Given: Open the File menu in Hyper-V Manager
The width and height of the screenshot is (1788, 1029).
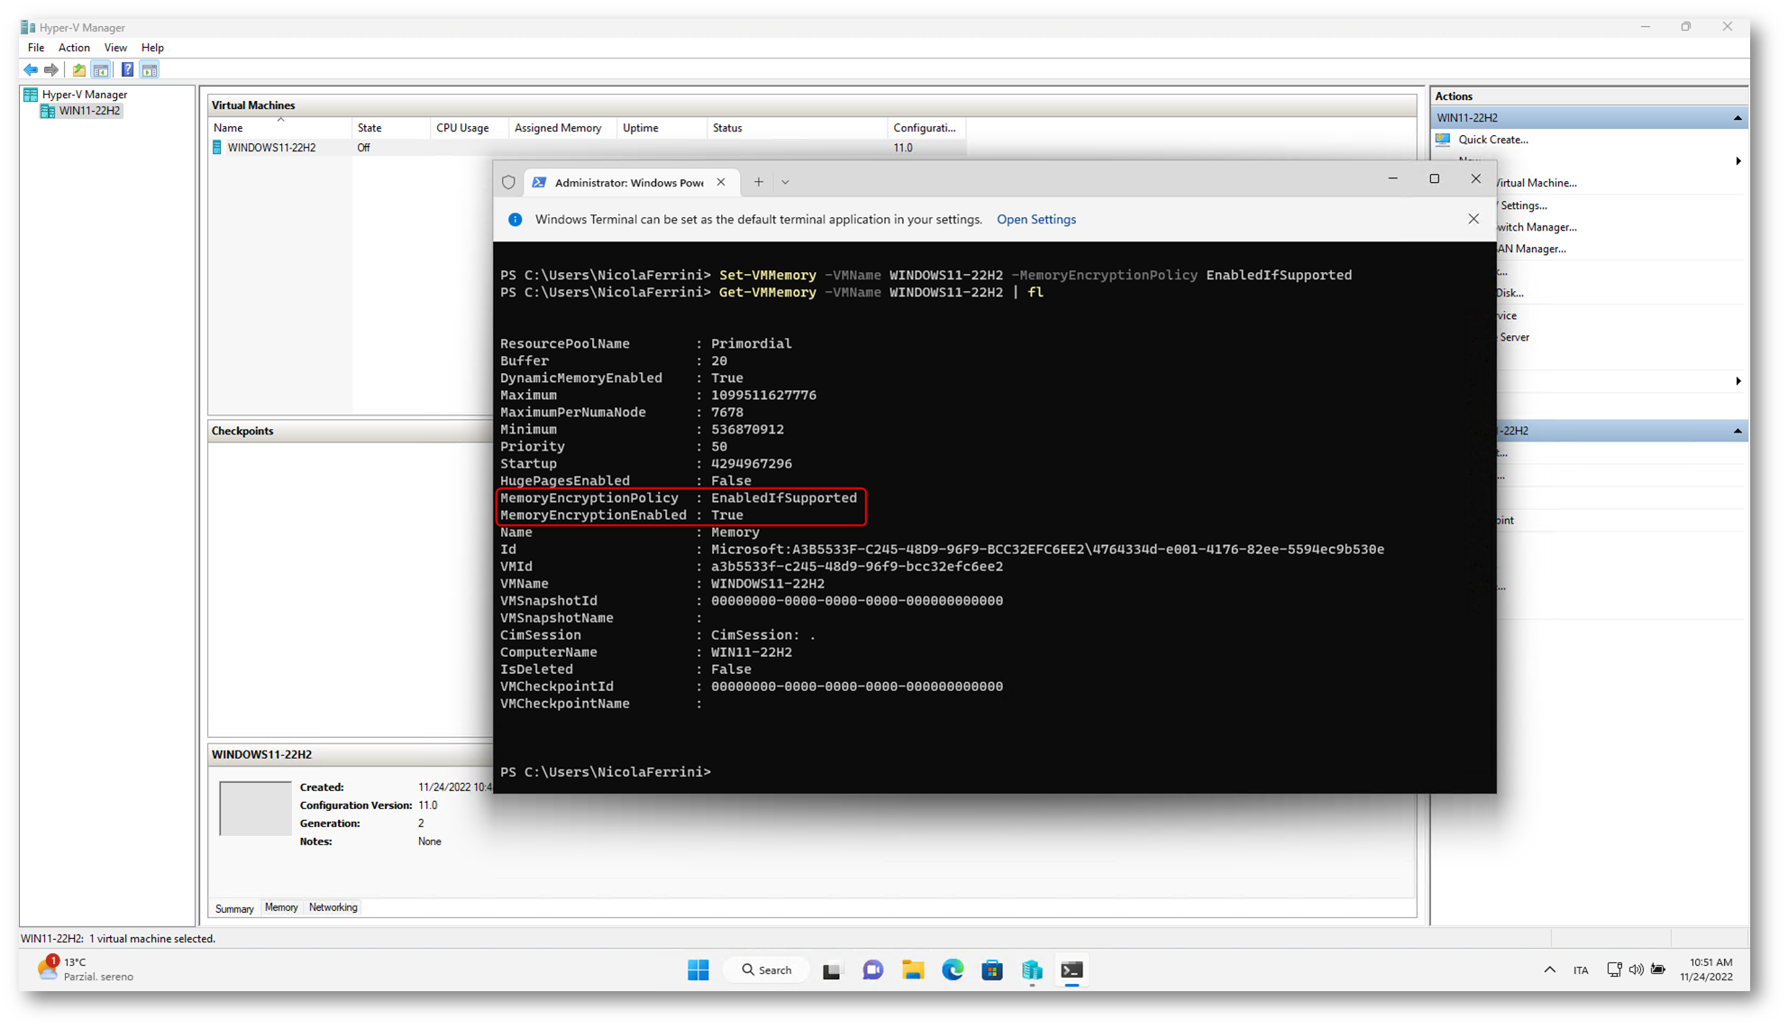Looking at the screenshot, I should pos(36,48).
